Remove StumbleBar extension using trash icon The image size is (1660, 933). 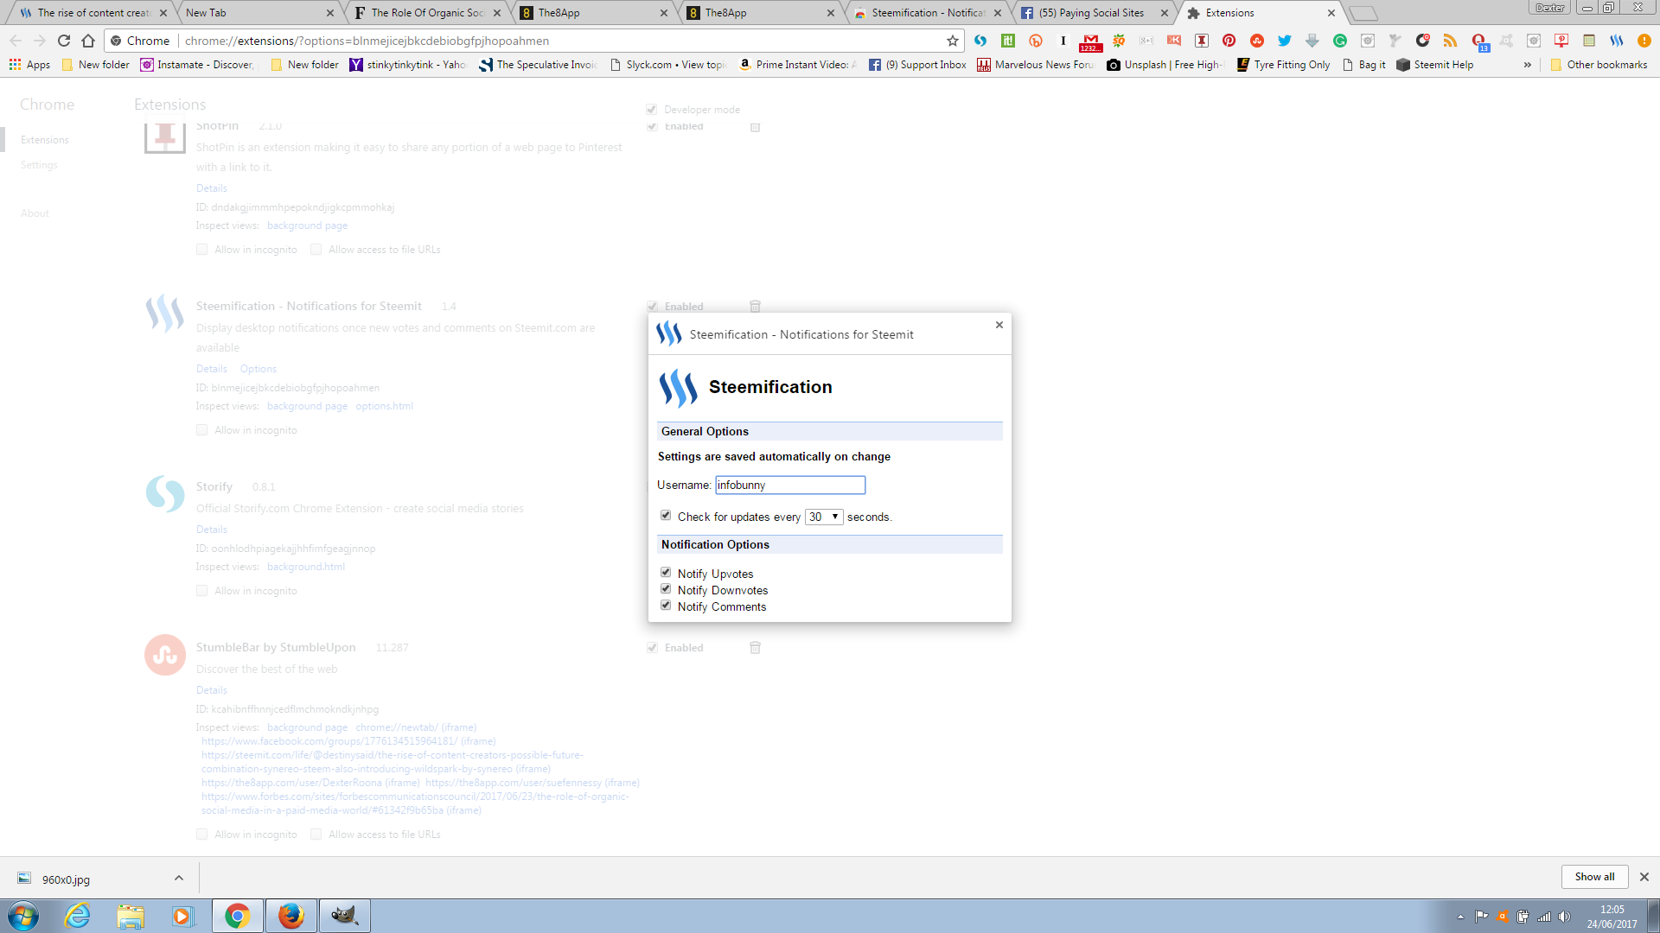point(755,647)
